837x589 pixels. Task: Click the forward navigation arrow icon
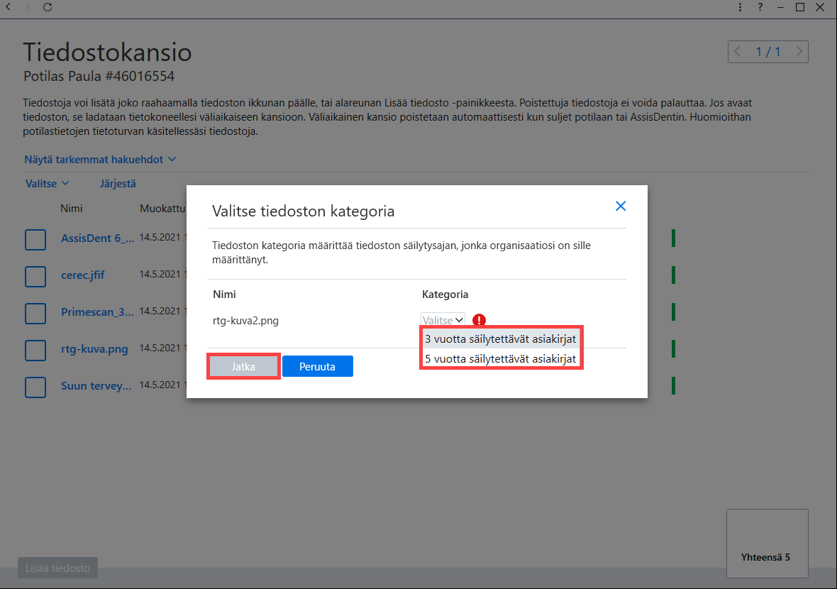tap(28, 7)
